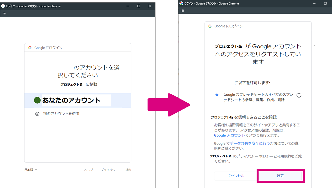Viewport: 332px width, 188px height.
Task: Click the のアカウントを選択してください heading
Action: coord(89,71)
